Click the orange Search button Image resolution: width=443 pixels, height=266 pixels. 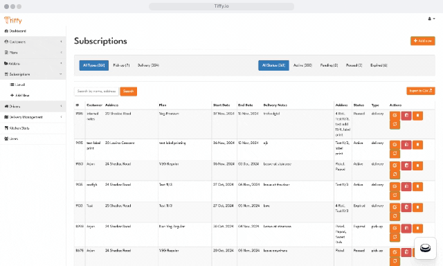tap(129, 91)
